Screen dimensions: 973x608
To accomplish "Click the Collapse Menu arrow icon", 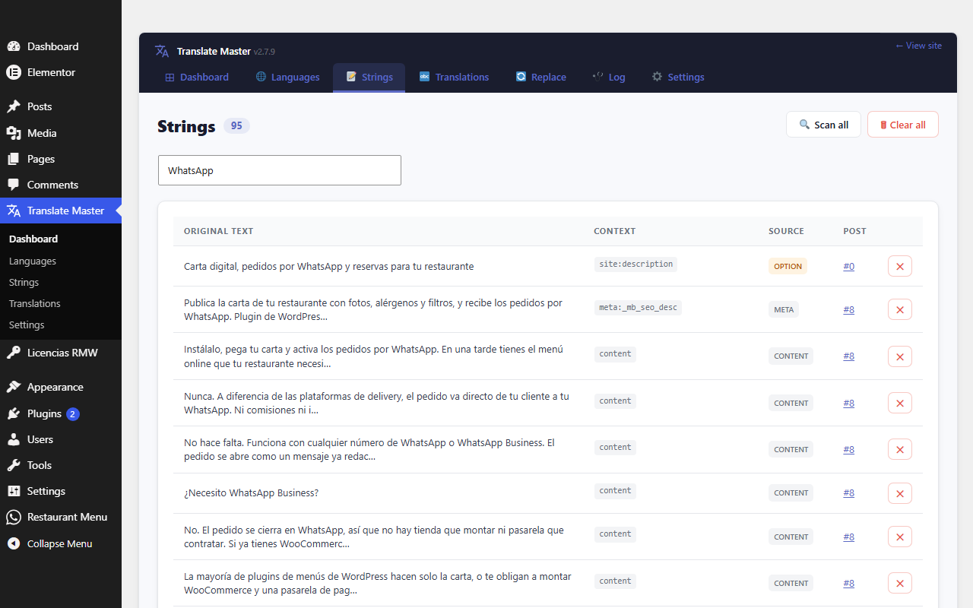I will (14, 543).
